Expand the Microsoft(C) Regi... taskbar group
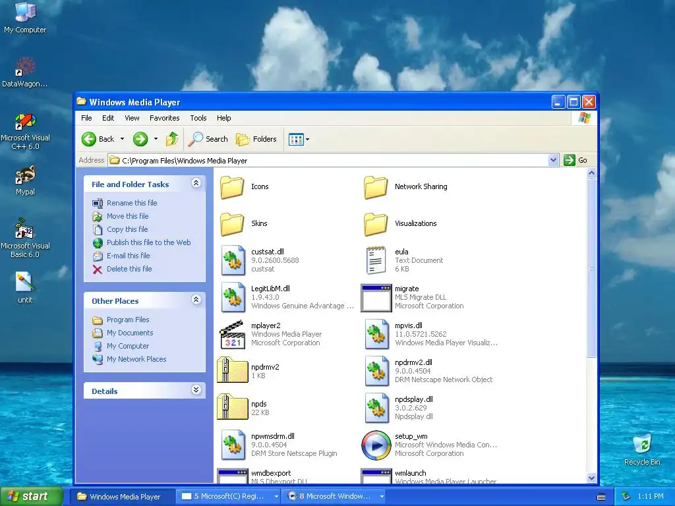Viewport: 675px width, 506px height. pos(276,497)
